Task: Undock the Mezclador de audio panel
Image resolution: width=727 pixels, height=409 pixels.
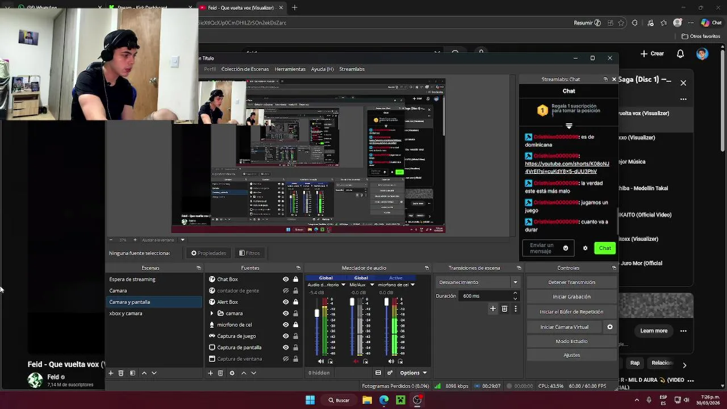Action: click(x=427, y=268)
